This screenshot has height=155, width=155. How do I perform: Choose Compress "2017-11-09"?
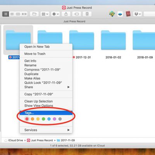tap(46, 70)
